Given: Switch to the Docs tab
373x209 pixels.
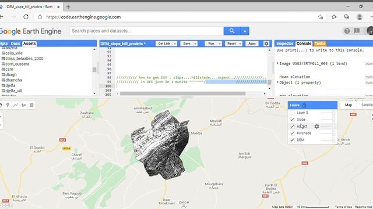Looking at the screenshot, I should 15,44.
